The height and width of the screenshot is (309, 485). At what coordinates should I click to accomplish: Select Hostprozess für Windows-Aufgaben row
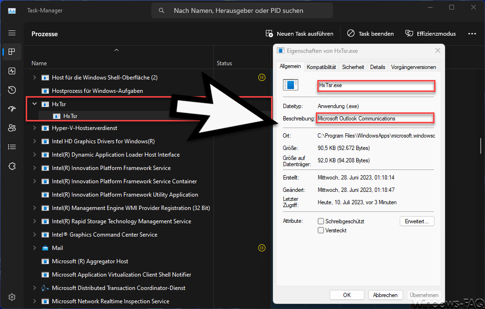[149, 91]
